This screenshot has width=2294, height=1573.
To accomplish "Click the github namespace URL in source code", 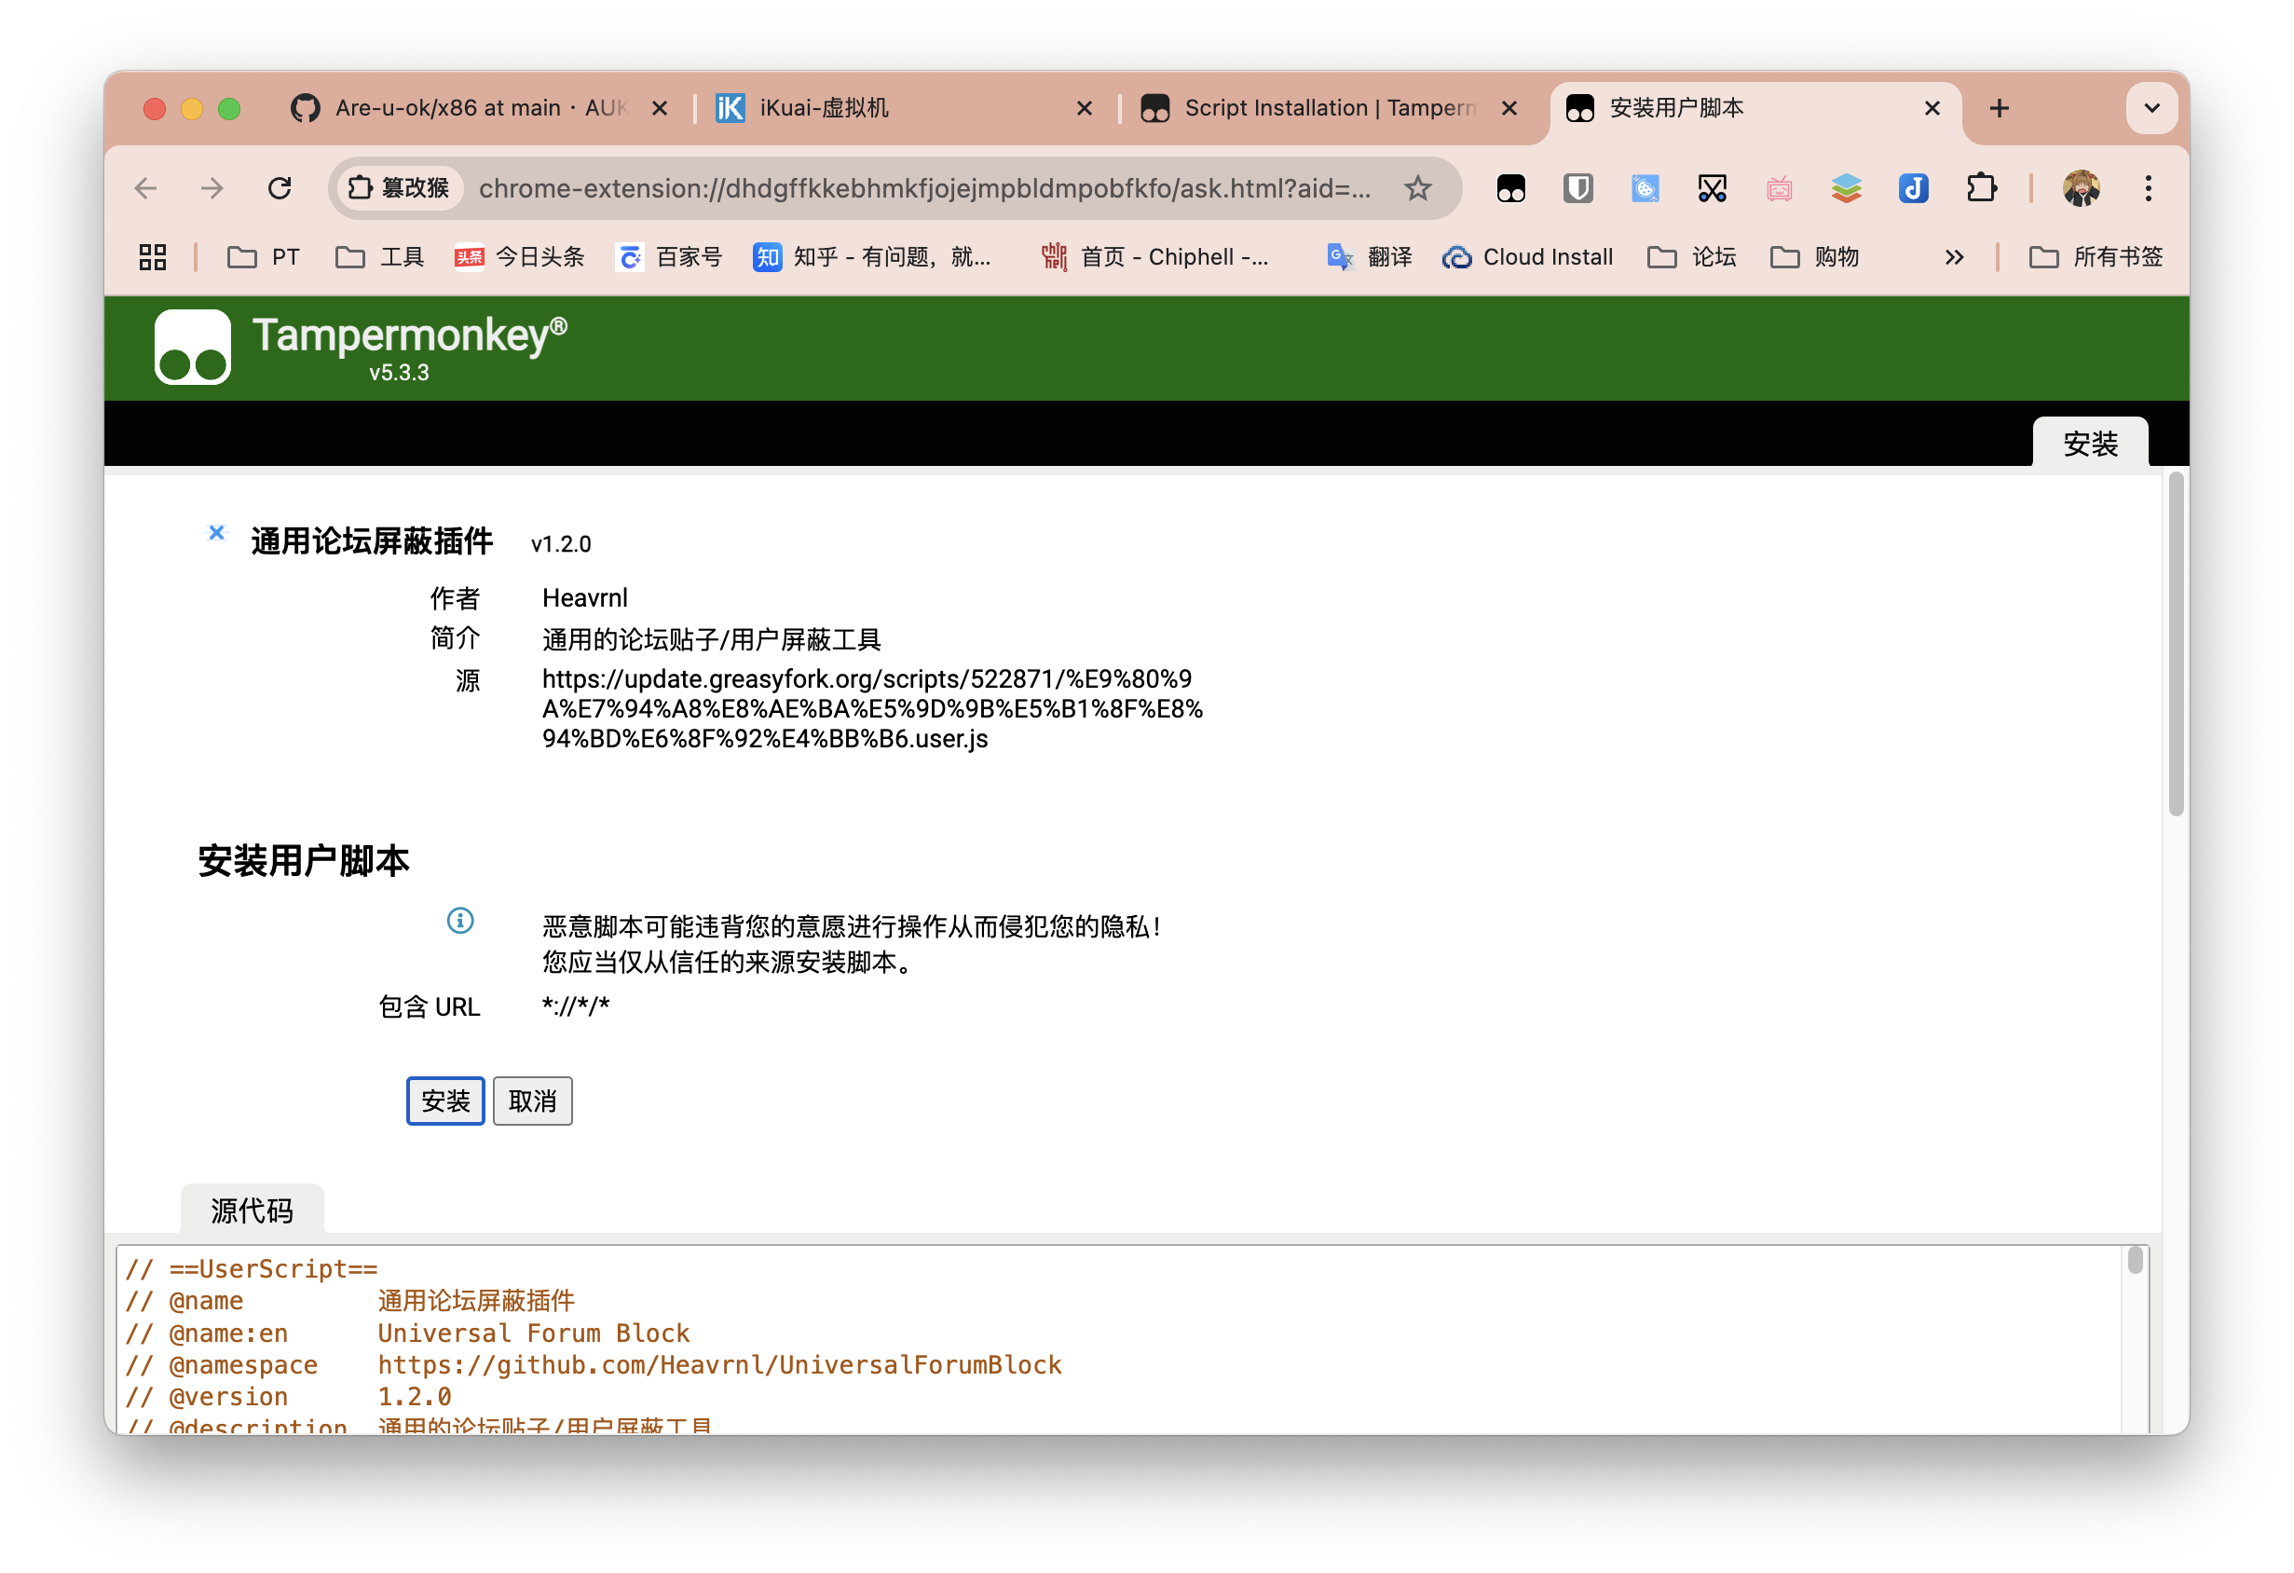I will point(719,1364).
